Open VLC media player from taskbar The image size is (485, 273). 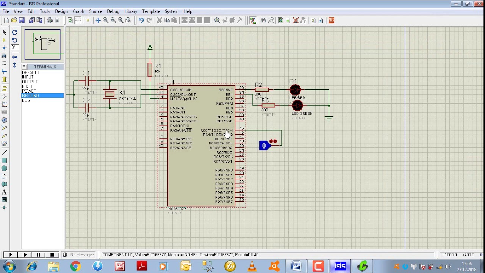[x=252, y=267]
